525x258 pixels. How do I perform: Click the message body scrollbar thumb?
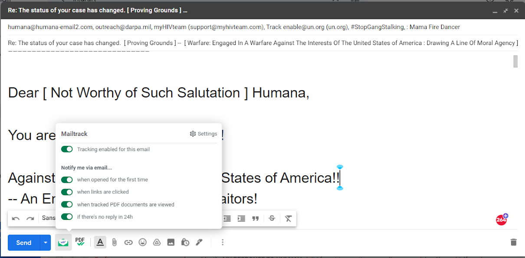pos(515,61)
